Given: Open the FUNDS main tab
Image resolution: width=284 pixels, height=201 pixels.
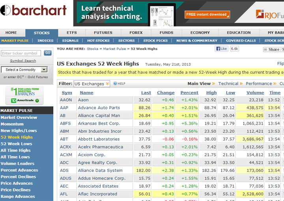Looking at the screenshot, I should (x=166, y=33).
